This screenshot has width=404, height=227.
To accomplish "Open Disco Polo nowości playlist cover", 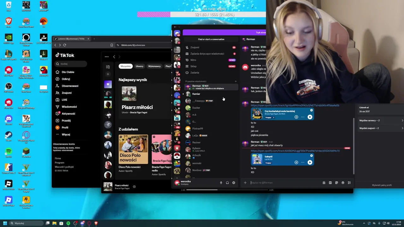I will point(133,149).
